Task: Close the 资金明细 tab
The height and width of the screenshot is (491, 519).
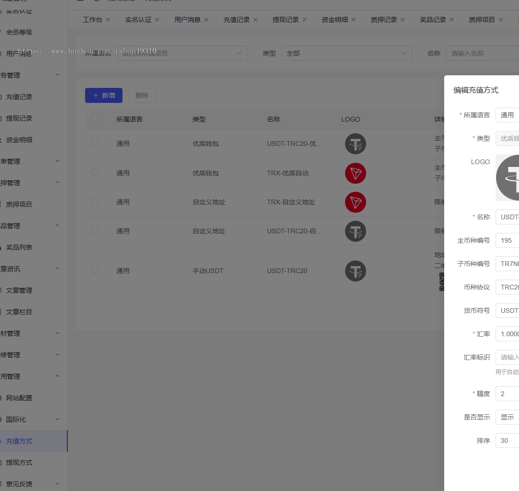Action: click(353, 20)
